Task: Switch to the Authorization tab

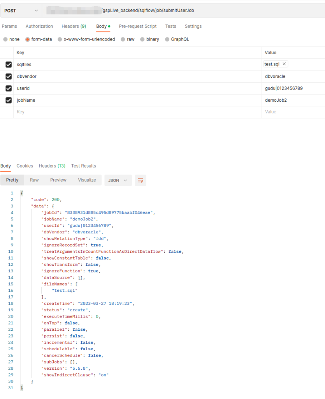Action: (x=39, y=26)
